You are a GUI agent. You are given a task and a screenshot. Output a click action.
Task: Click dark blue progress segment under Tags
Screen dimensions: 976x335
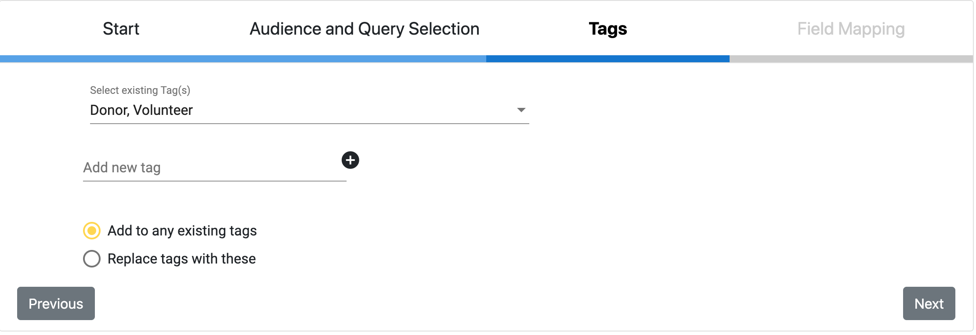click(608, 59)
